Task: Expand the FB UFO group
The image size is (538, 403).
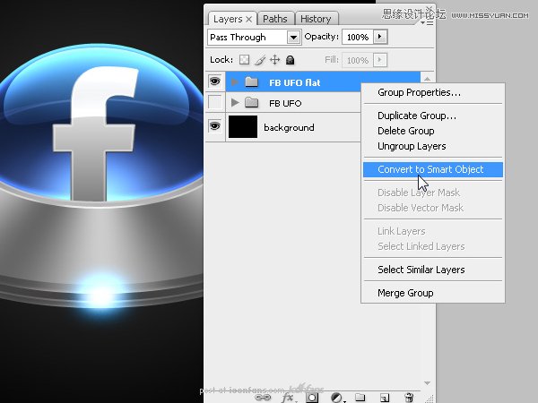Action: pyautogui.click(x=235, y=103)
